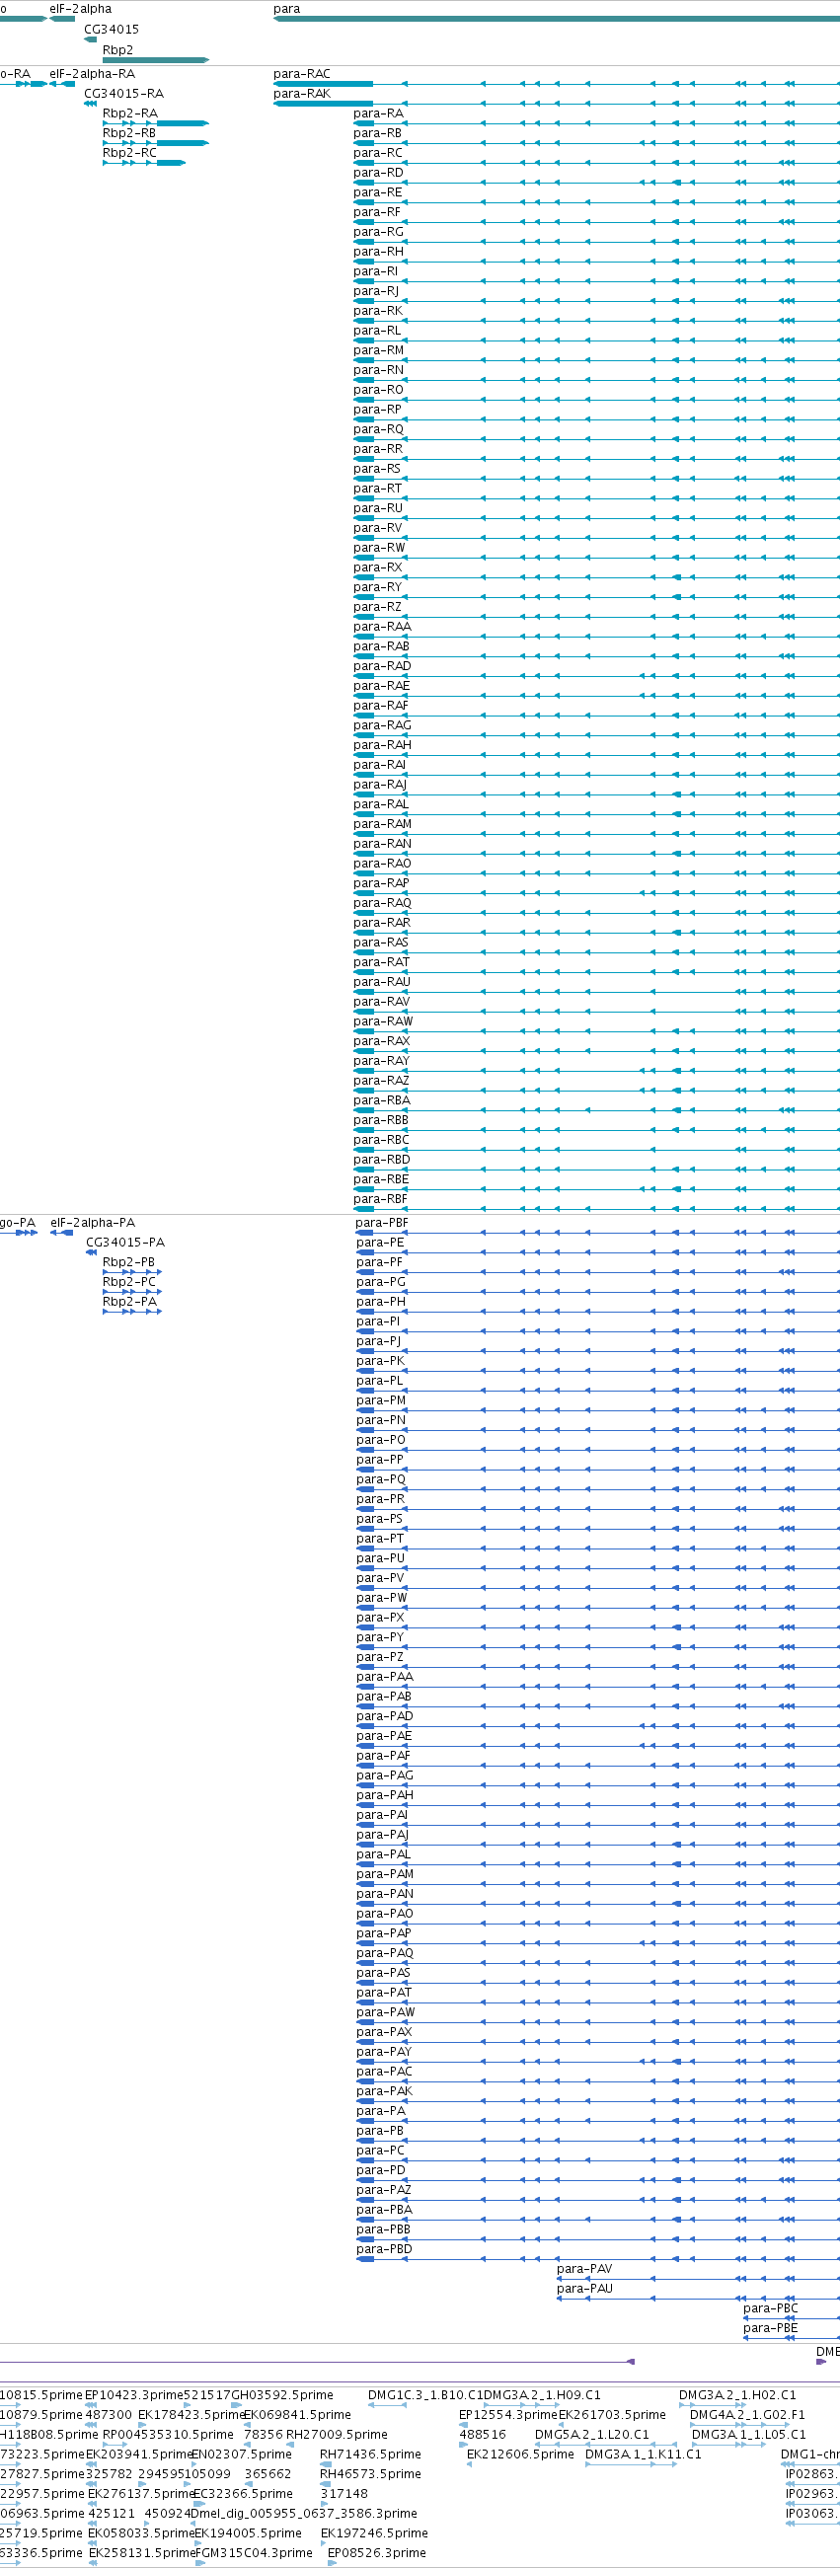Click the para-PD protein label
Screen dimensions: 840x2568
coord(380,2170)
